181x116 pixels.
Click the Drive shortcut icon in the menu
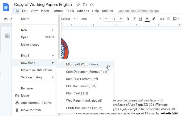17,103
